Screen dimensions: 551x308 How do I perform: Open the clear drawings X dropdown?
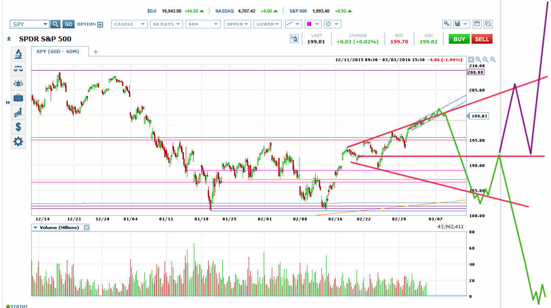click(332, 24)
